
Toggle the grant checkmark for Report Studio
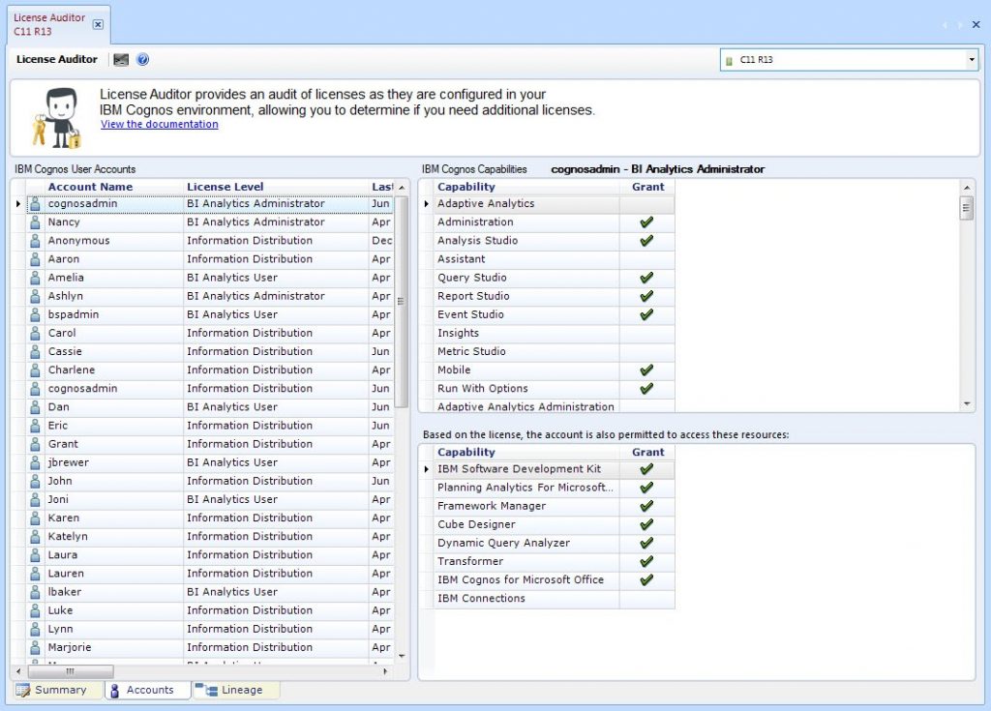coord(646,296)
